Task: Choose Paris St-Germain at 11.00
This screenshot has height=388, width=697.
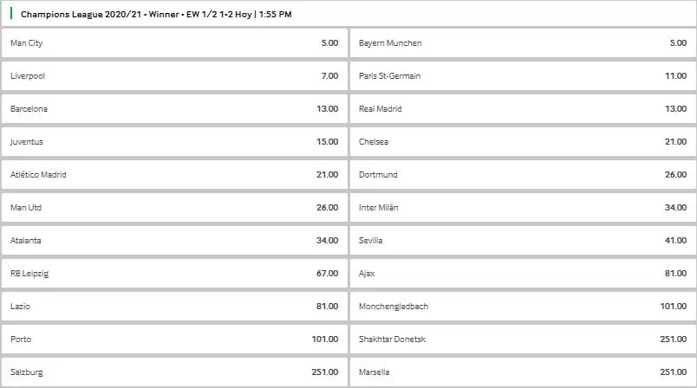Action: tap(522, 75)
